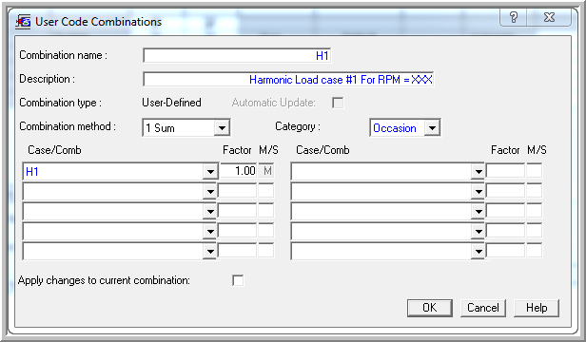Viewport: 586px width, 342px height.
Task: Expand the fourth right Case/Comb dropdown
Action: pos(478,232)
